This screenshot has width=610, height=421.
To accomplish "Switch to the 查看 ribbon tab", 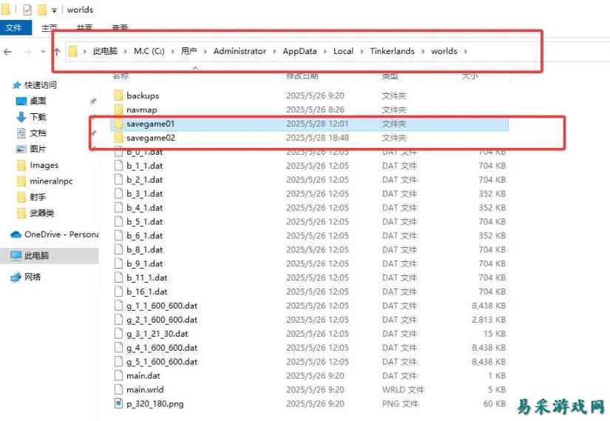I will coord(119,27).
